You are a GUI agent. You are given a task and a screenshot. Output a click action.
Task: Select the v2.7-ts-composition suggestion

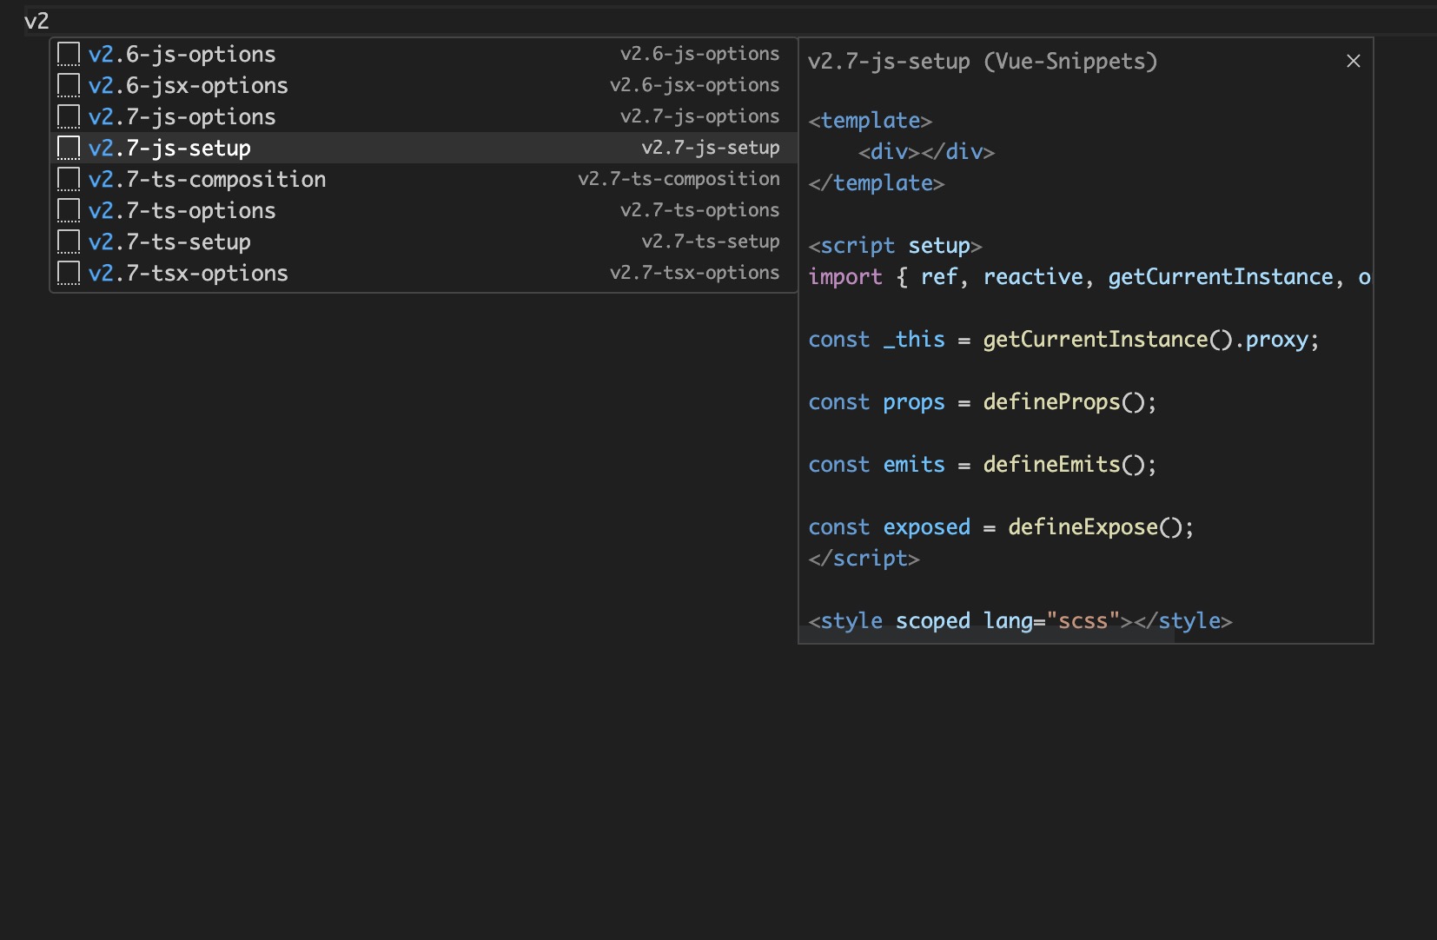[x=423, y=179]
